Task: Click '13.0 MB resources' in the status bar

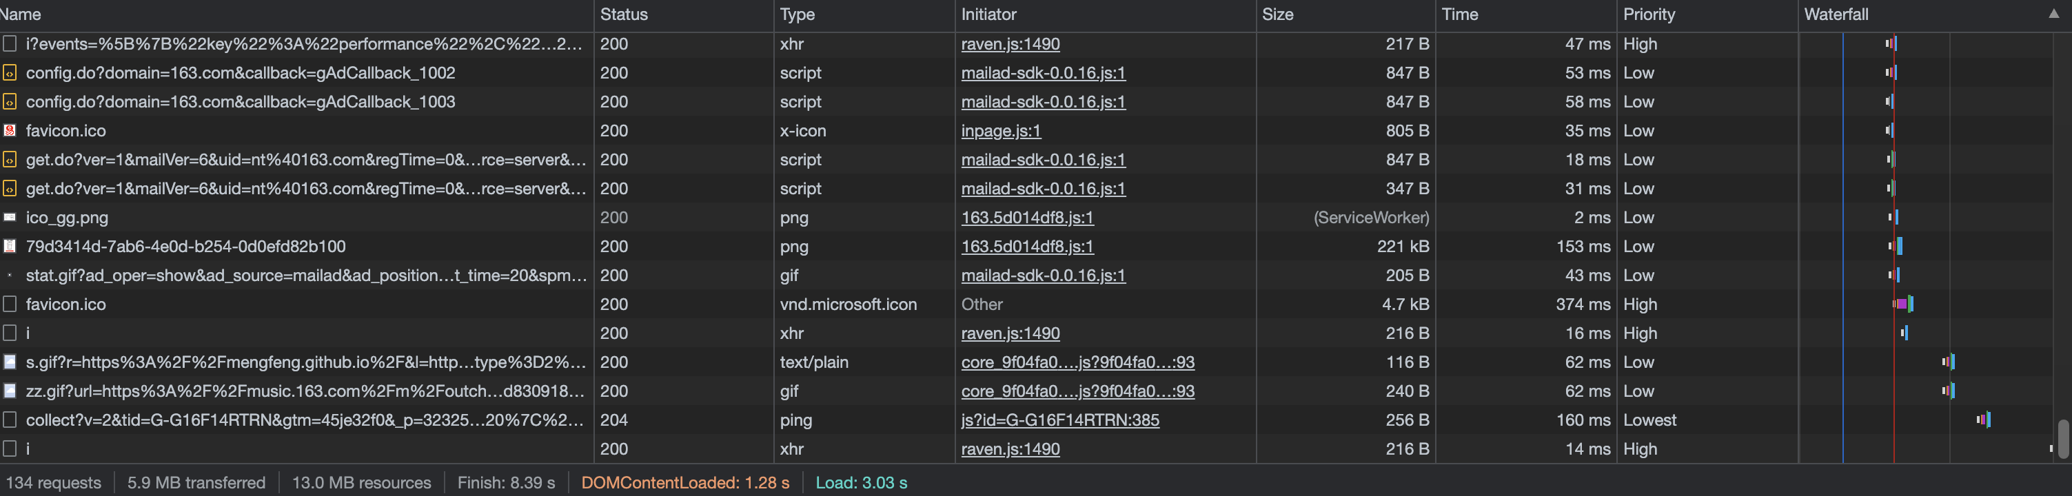Action: tap(361, 482)
